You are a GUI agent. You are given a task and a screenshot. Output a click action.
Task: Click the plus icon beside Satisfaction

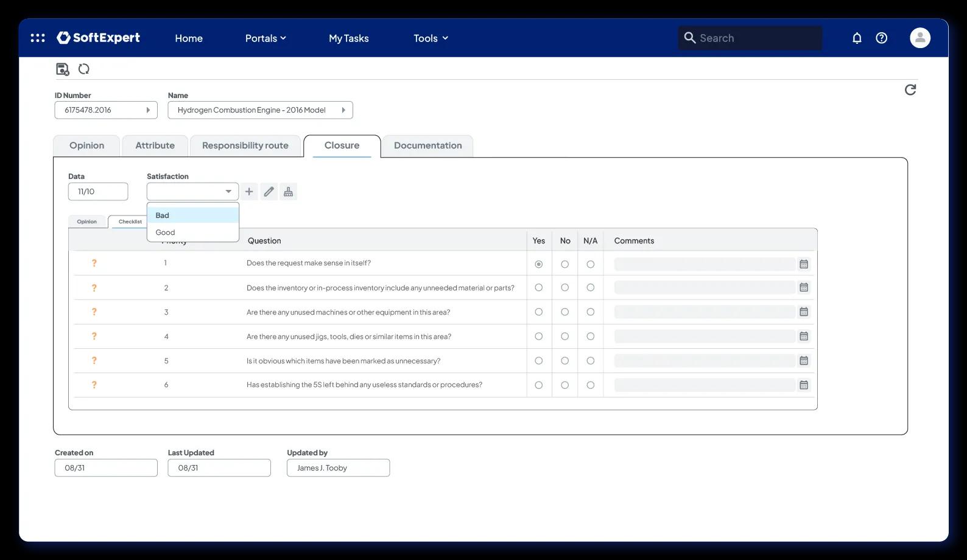(249, 192)
